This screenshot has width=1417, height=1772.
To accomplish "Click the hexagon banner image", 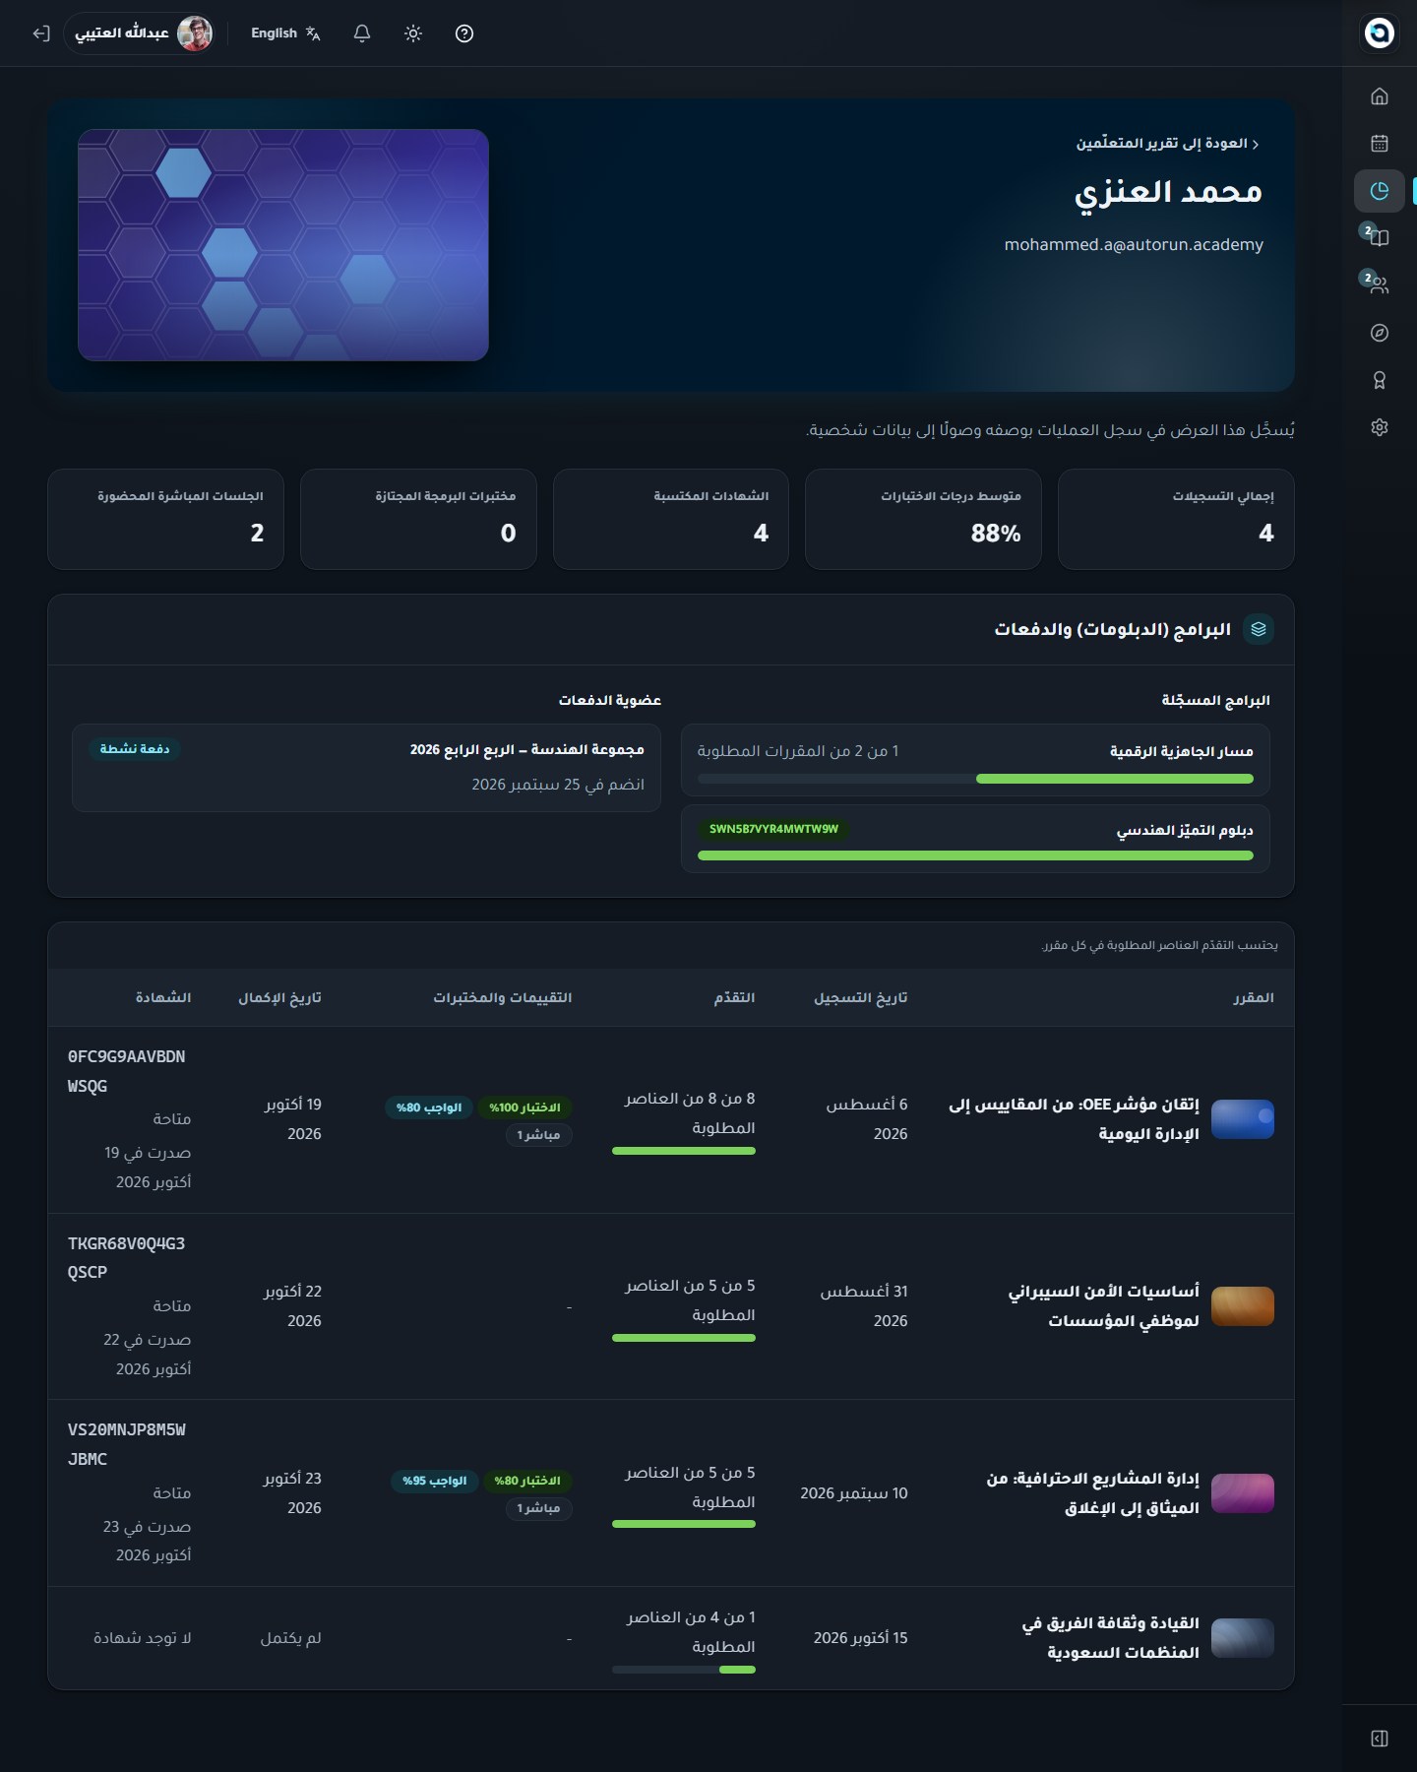I will tap(283, 245).
